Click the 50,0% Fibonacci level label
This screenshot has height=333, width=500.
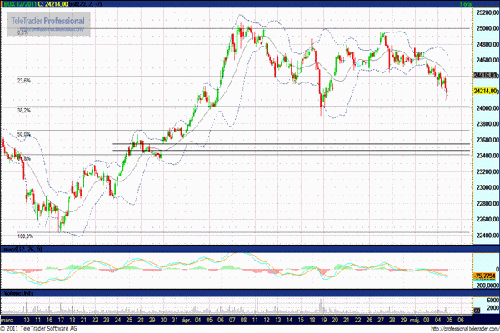coord(24,134)
